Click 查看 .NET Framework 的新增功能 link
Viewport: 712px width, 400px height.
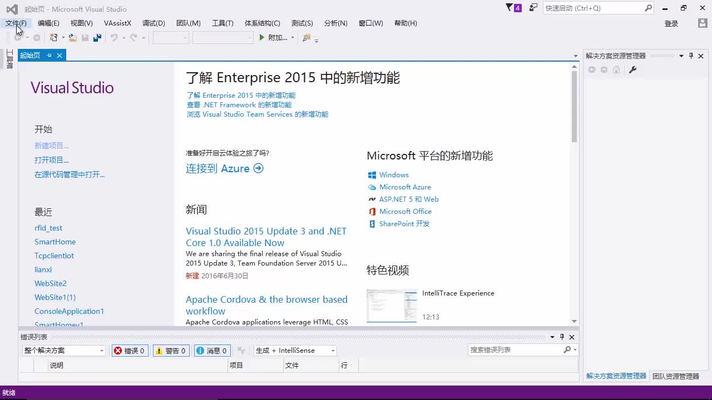[239, 105]
